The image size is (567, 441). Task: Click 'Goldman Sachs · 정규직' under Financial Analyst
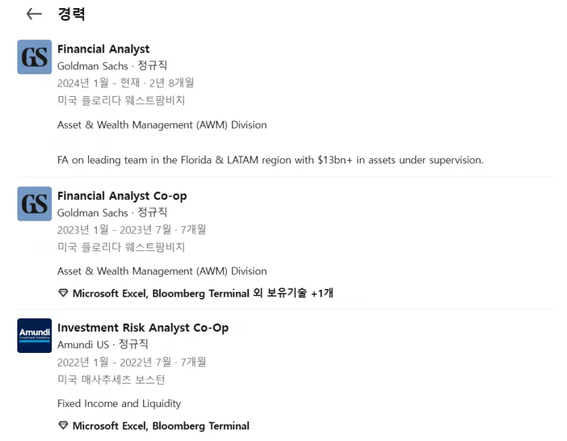click(x=112, y=66)
